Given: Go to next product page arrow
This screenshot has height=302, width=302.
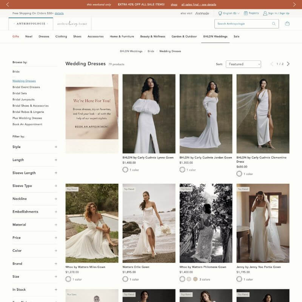Looking at the screenshot, I should tap(288, 64).
